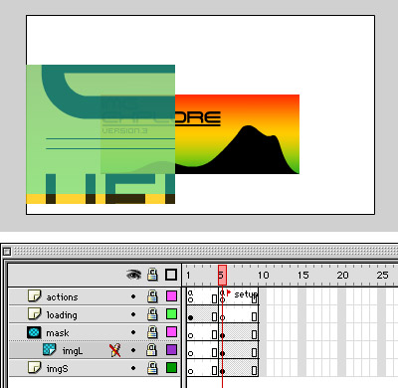Click the magenta outline swatch of actions

[171, 296]
